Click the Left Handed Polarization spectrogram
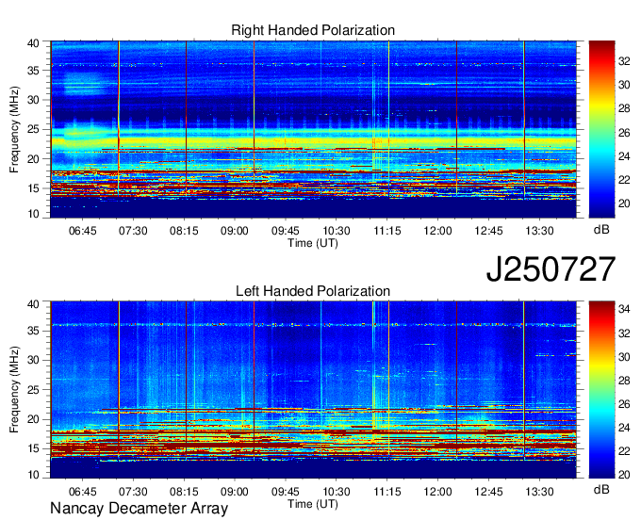This screenshot has height=520, width=641. 313,390
